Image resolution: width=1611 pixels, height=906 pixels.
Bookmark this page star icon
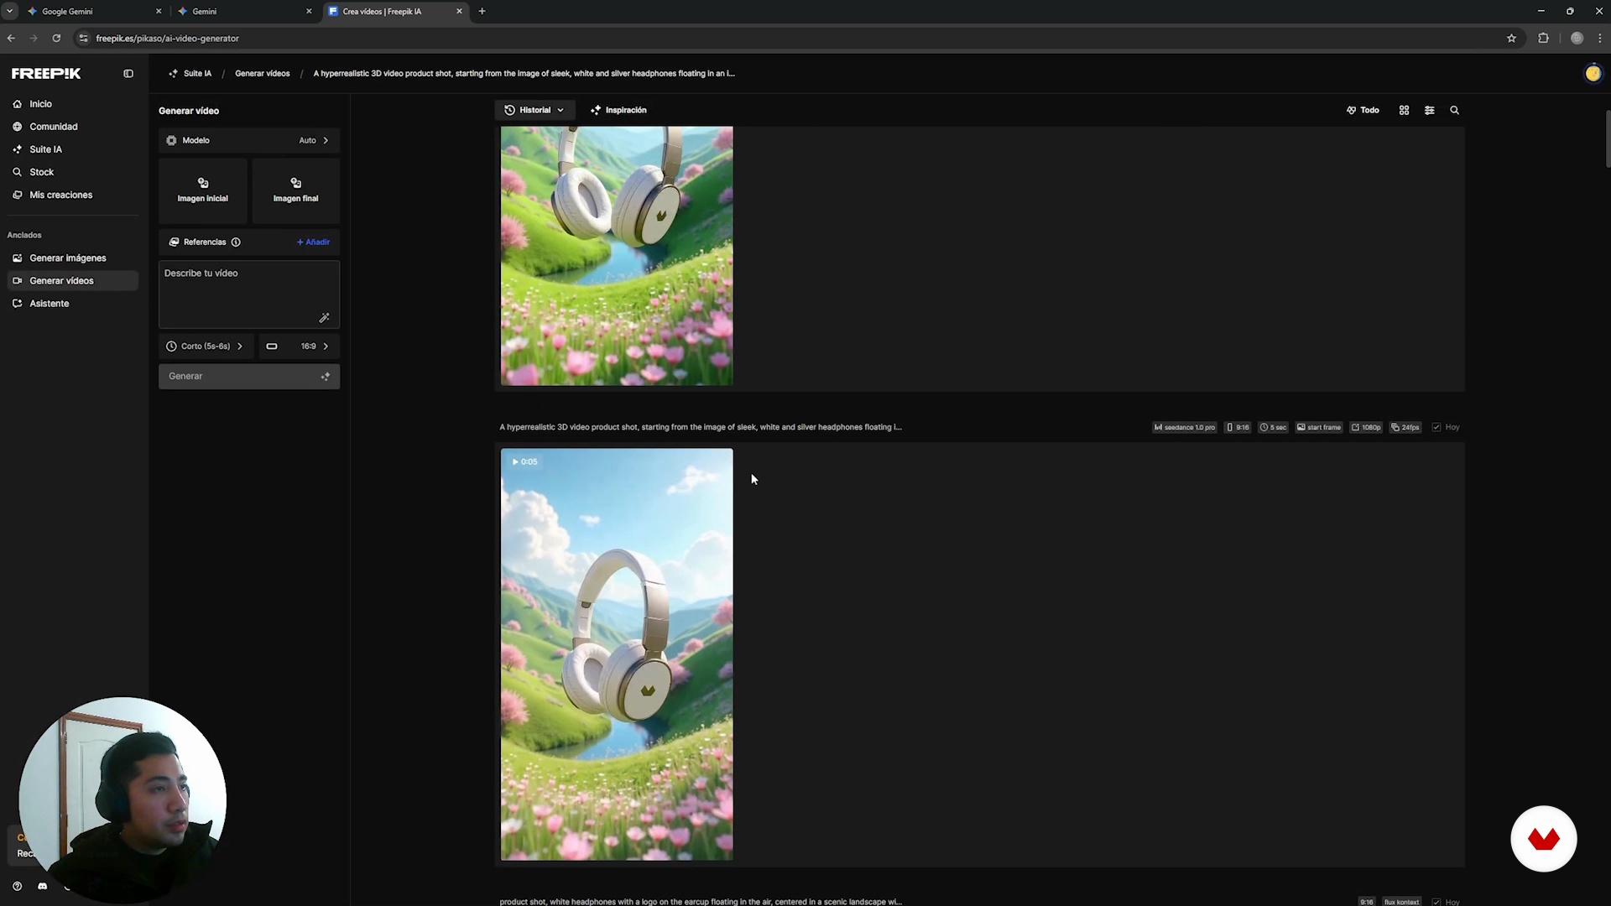1511,39
